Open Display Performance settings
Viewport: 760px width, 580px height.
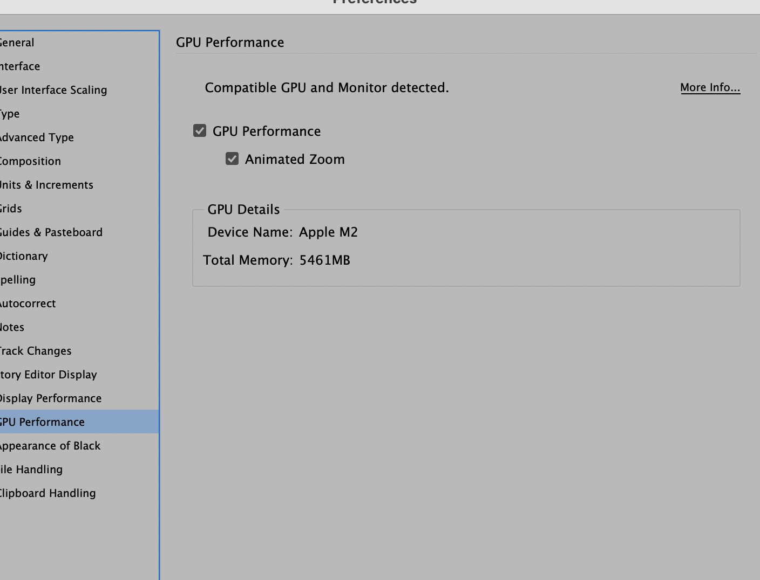pos(51,398)
